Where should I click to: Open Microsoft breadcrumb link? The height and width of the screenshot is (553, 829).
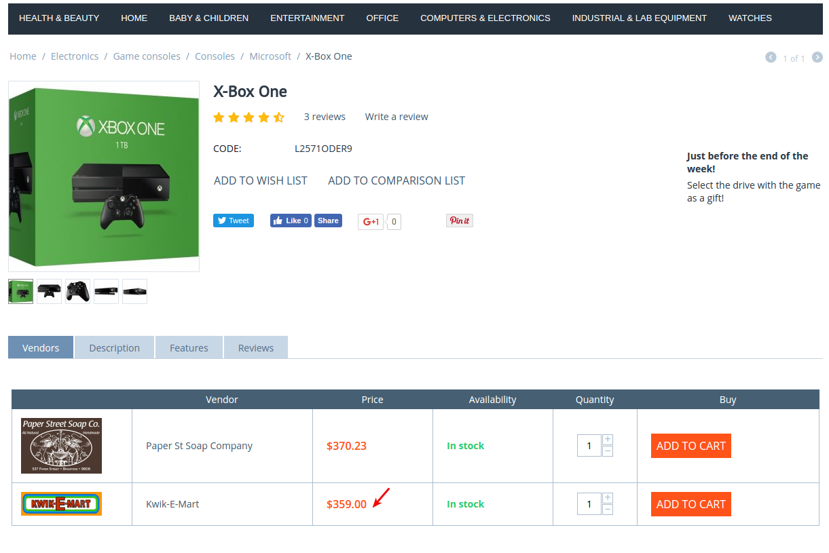point(270,56)
